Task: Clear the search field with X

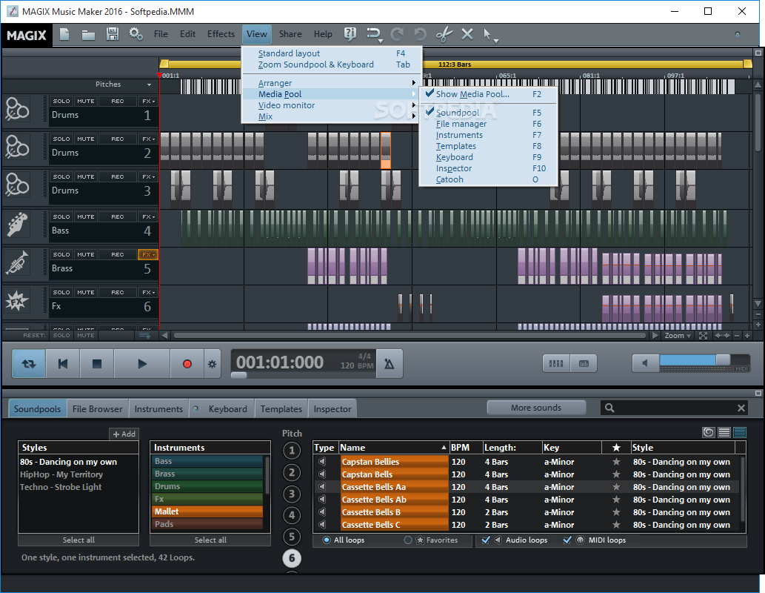Action: click(741, 408)
